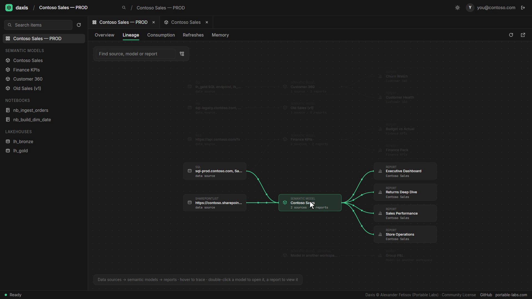Switch to the Consumption tab
The image size is (532, 299).
[x=161, y=35]
